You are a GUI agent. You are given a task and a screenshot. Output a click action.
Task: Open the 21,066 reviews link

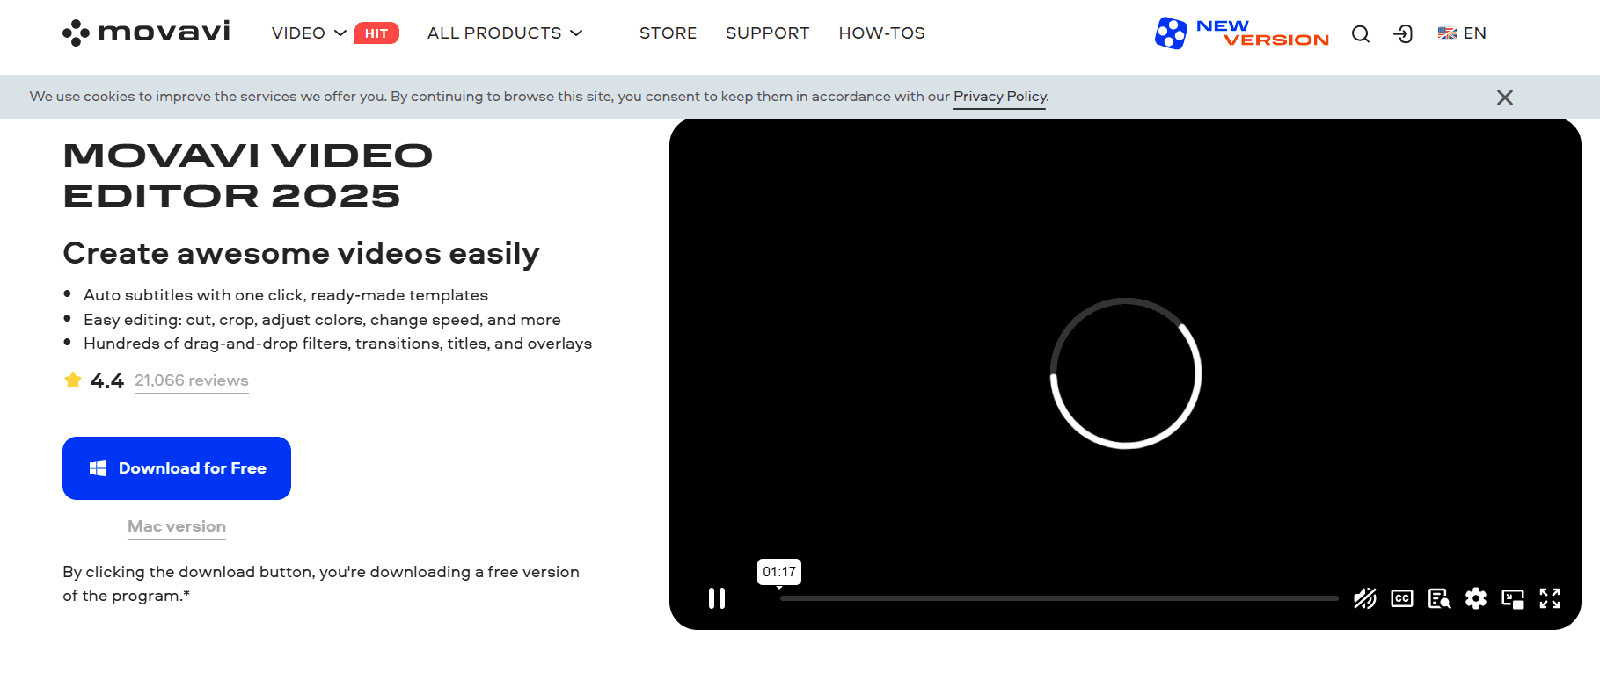pyautogui.click(x=192, y=380)
